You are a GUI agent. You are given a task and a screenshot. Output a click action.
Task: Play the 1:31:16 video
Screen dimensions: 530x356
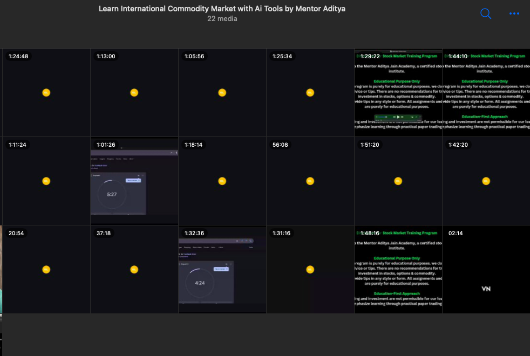pos(310,270)
